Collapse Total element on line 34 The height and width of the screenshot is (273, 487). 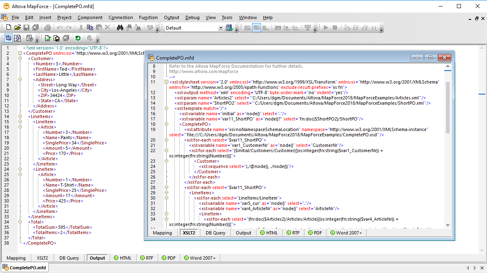20,222
